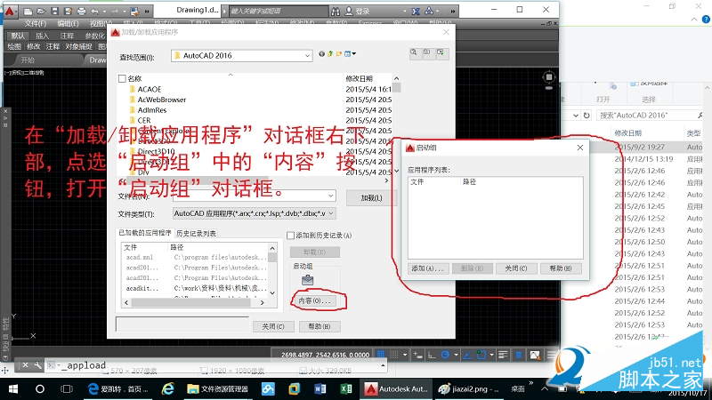Click 帮助(H) in the load/unload dialog
712x400 pixels.
click(x=320, y=326)
